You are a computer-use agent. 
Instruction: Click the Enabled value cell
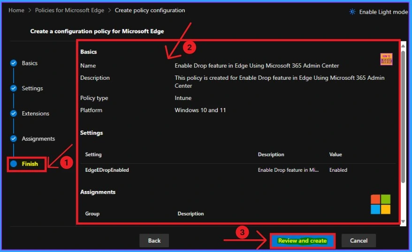(x=338, y=170)
